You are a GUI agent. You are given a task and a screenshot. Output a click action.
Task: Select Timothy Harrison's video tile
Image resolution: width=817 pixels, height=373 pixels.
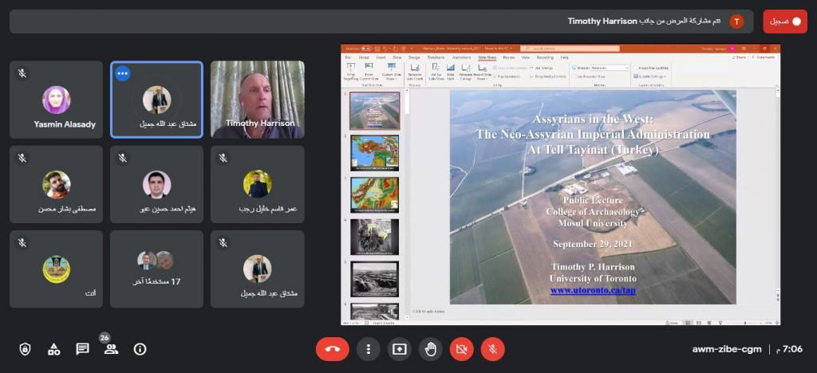(257, 100)
